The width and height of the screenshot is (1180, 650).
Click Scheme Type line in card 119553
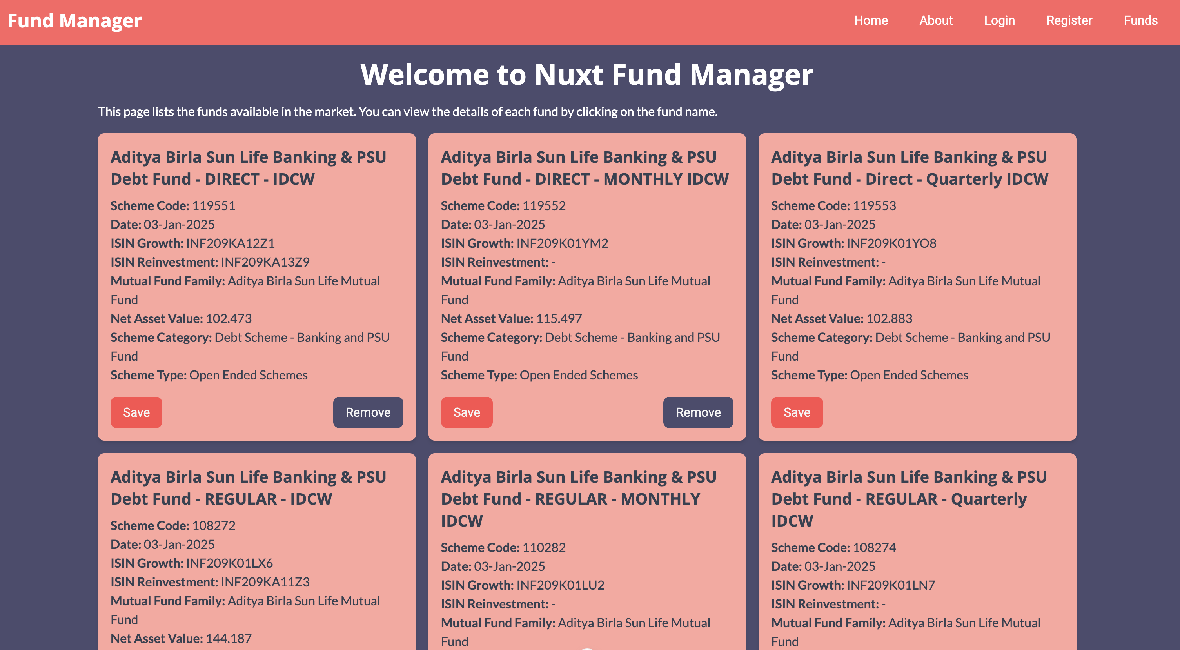(870, 375)
